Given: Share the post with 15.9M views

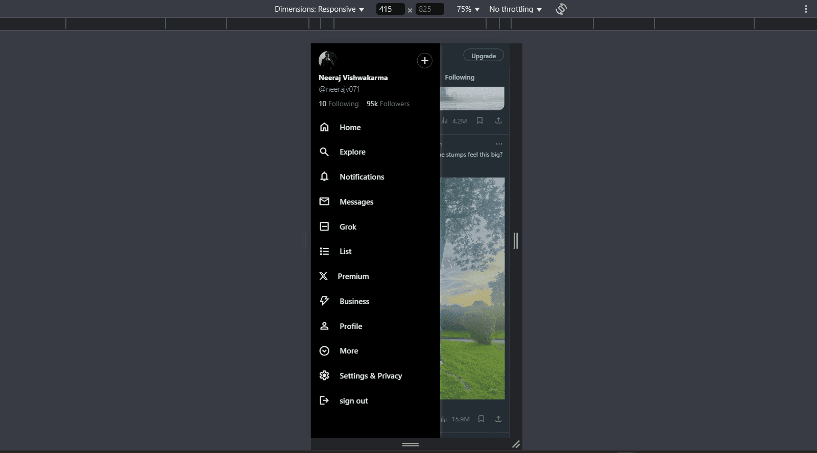Looking at the screenshot, I should coord(498,419).
